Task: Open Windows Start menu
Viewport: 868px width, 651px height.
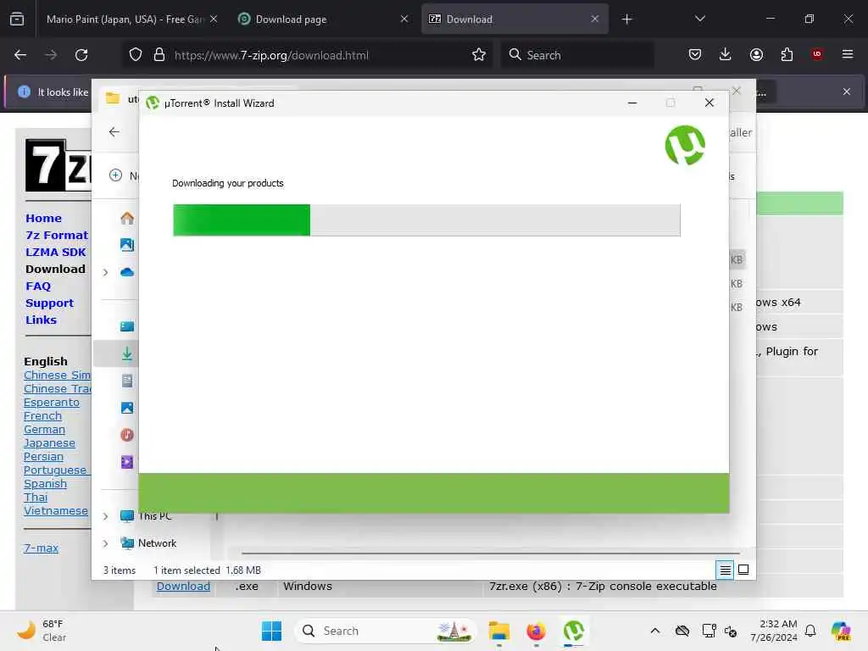Action: [271, 631]
